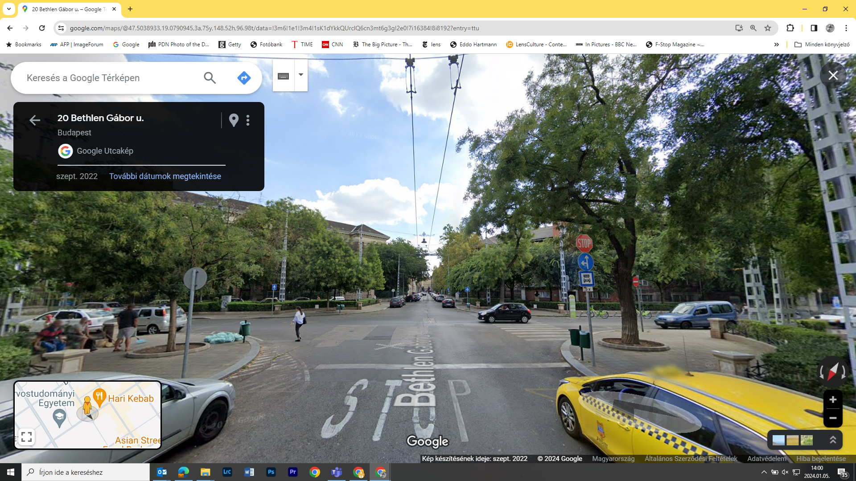Show hidden bookmarks with the overflow chevron

pyautogui.click(x=776, y=45)
